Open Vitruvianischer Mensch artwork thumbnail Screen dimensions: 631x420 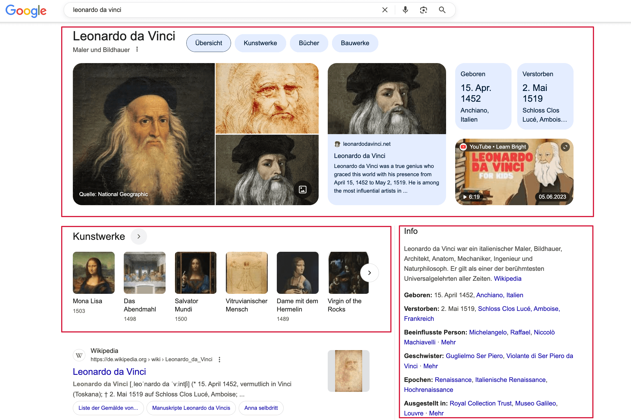point(247,273)
